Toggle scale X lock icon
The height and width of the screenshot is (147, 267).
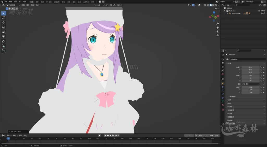pos(261,87)
